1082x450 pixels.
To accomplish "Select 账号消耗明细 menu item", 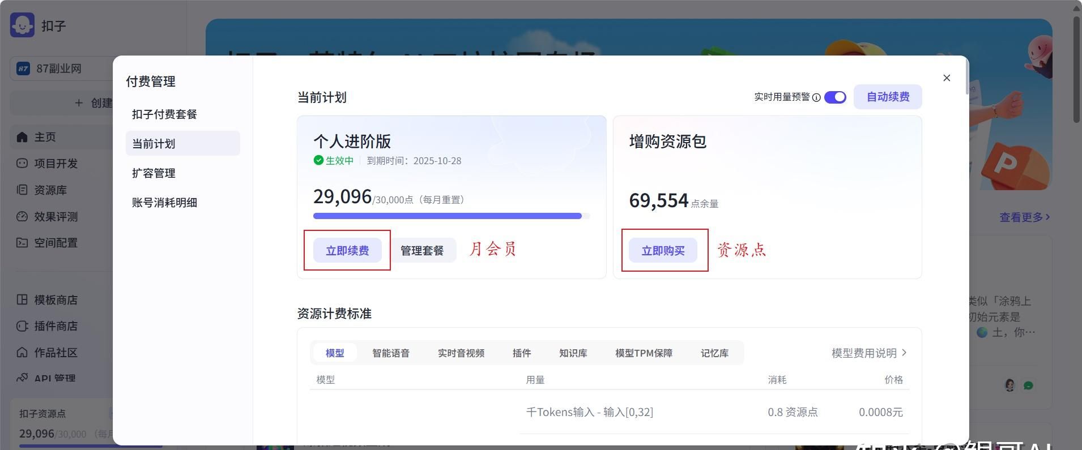I will [x=164, y=203].
